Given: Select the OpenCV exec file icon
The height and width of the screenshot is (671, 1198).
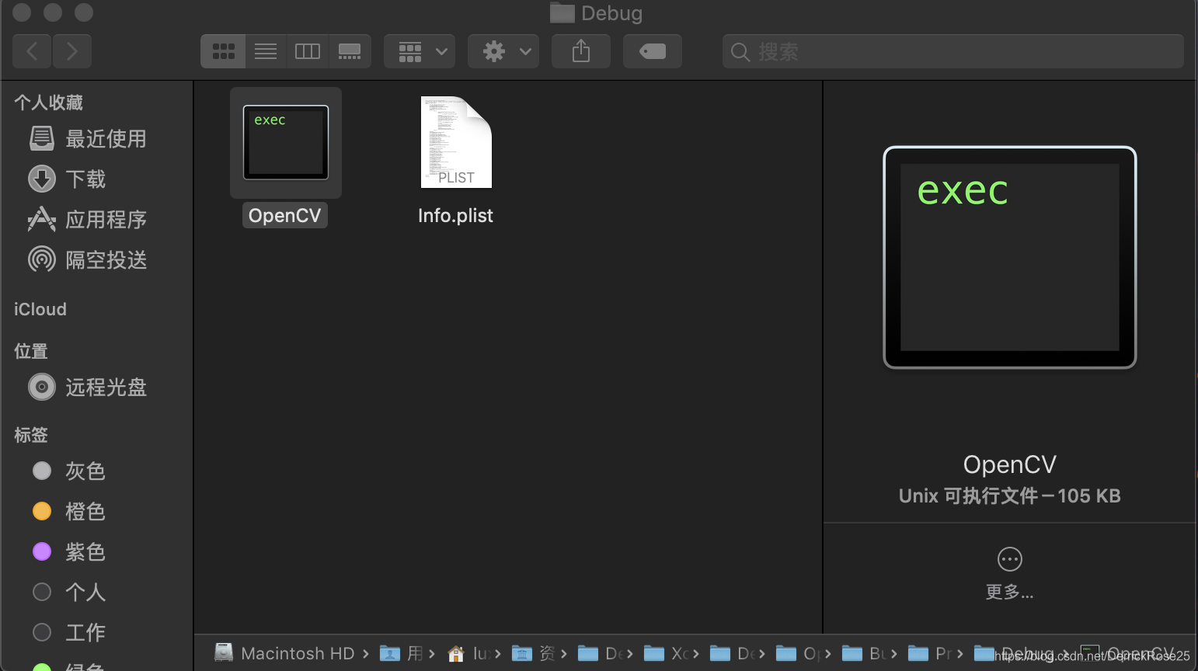Looking at the screenshot, I should click(286, 142).
